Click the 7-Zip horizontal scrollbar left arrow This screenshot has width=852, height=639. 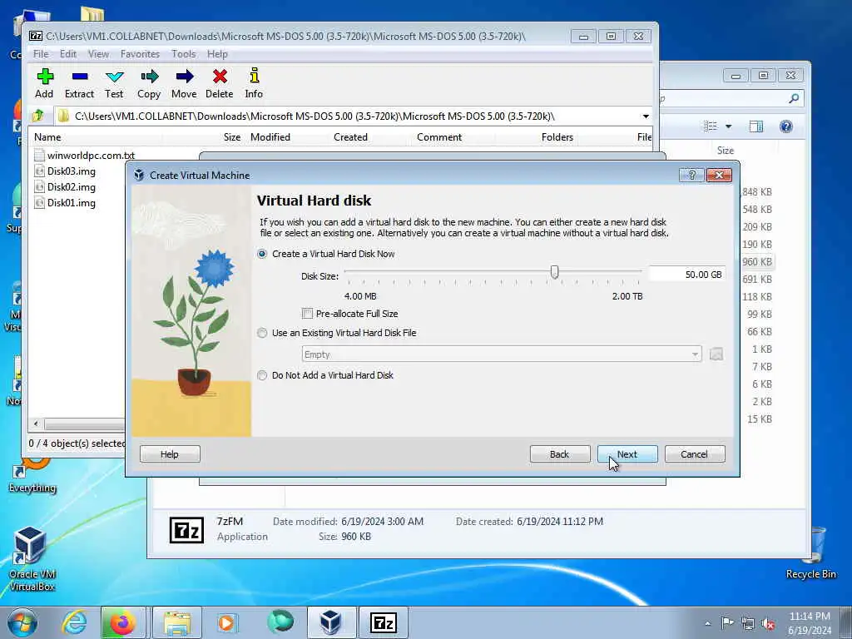(x=36, y=424)
